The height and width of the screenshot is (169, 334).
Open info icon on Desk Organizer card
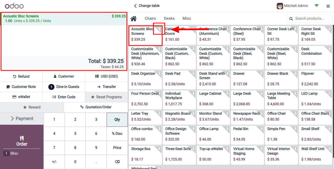(x=159, y=73)
